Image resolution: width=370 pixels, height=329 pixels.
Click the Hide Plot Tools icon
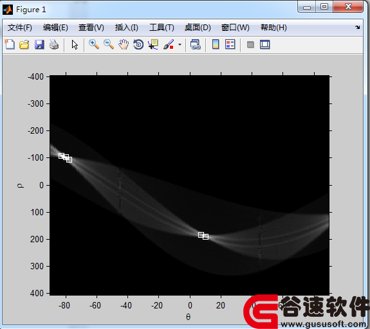pyautogui.click(x=250, y=44)
